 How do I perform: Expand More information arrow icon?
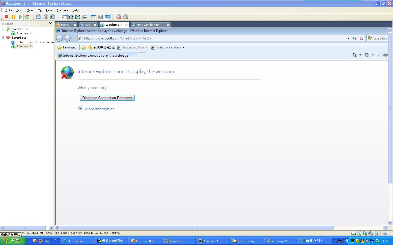(80, 108)
